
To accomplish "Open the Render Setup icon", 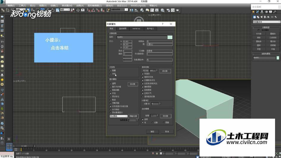I will click(x=168, y=10).
